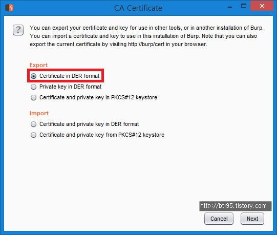Click the question mark help icon

[18, 30]
